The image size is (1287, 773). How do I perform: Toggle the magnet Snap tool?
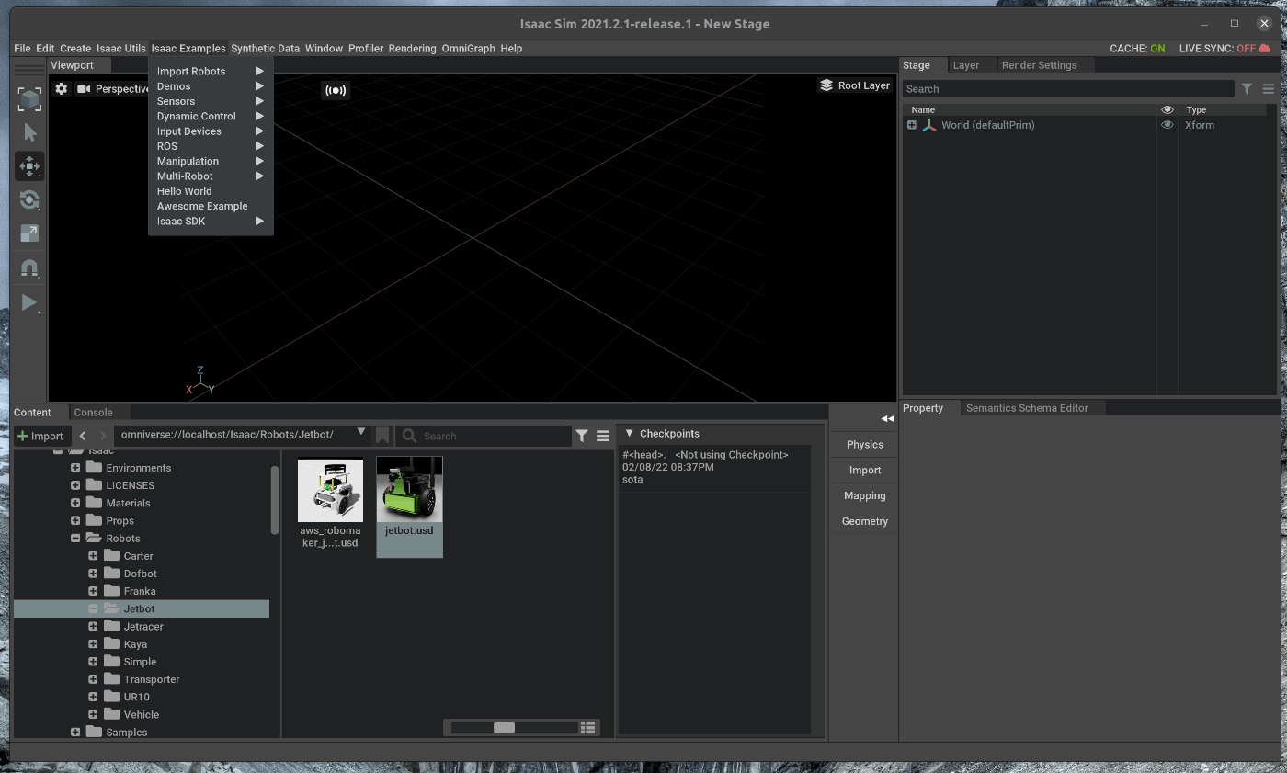pyautogui.click(x=29, y=268)
